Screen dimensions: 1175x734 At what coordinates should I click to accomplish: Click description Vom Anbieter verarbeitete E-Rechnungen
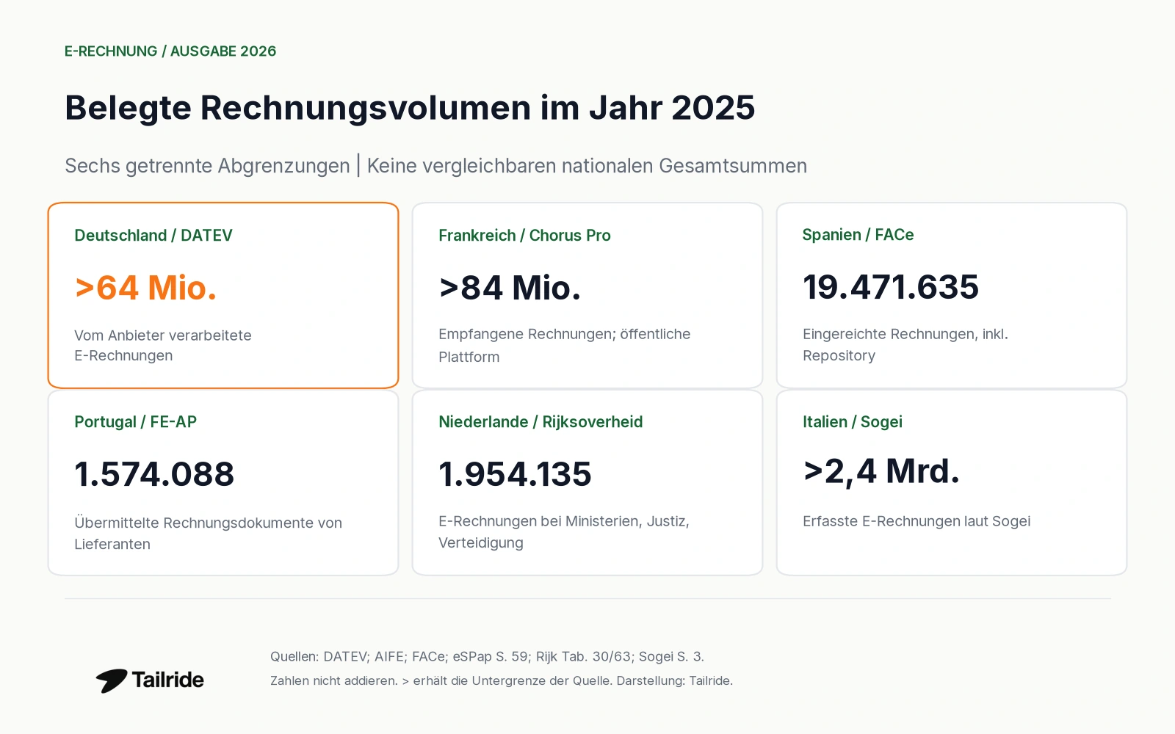point(163,346)
